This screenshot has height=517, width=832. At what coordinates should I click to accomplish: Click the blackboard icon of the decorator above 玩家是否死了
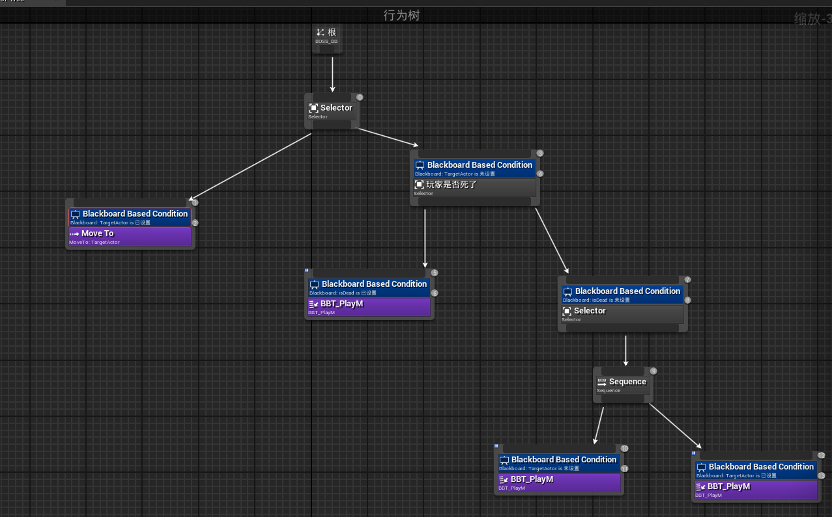click(x=420, y=165)
